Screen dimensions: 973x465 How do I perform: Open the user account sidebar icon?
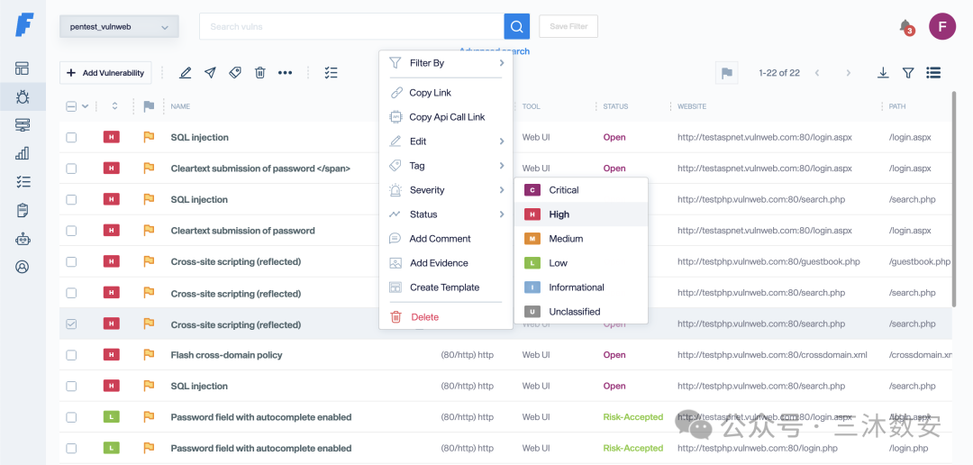pos(23,267)
